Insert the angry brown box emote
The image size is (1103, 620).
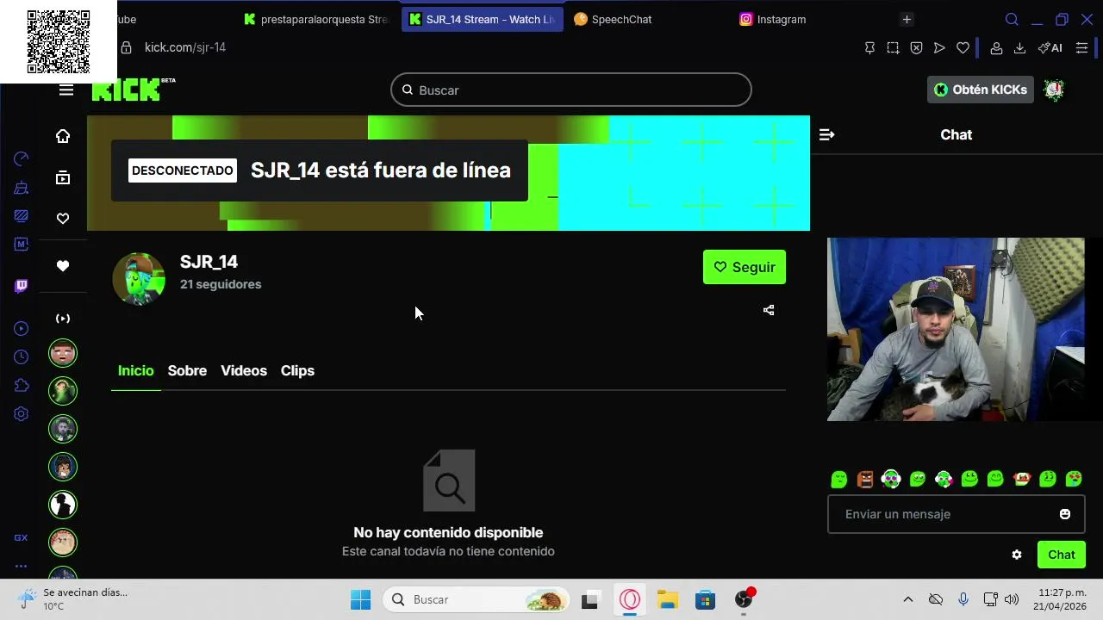coord(865,479)
